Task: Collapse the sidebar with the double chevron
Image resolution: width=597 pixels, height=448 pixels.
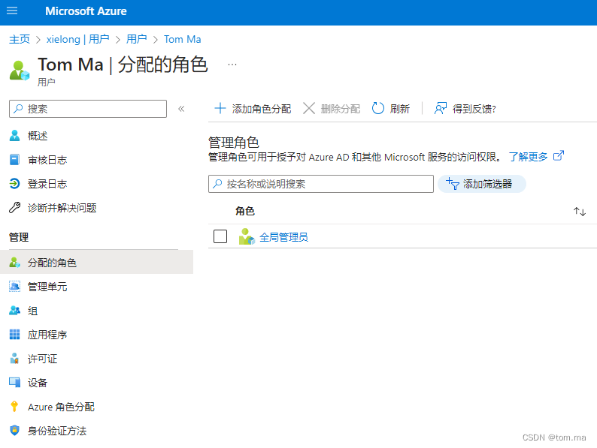Action: click(x=181, y=109)
